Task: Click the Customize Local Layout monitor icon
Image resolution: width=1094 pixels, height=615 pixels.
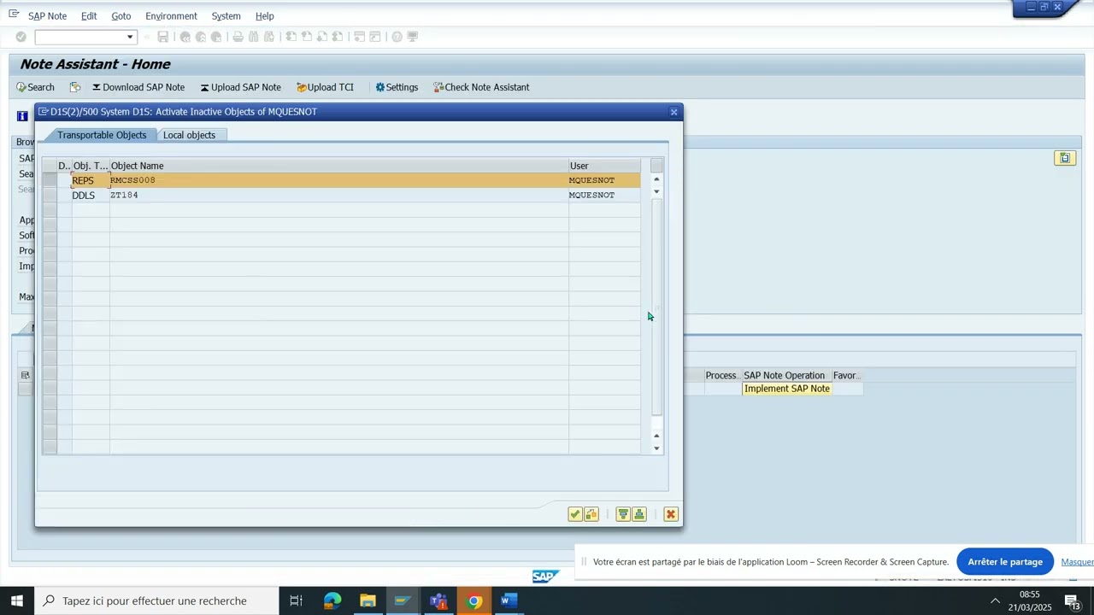Action: (x=413, y=37)
